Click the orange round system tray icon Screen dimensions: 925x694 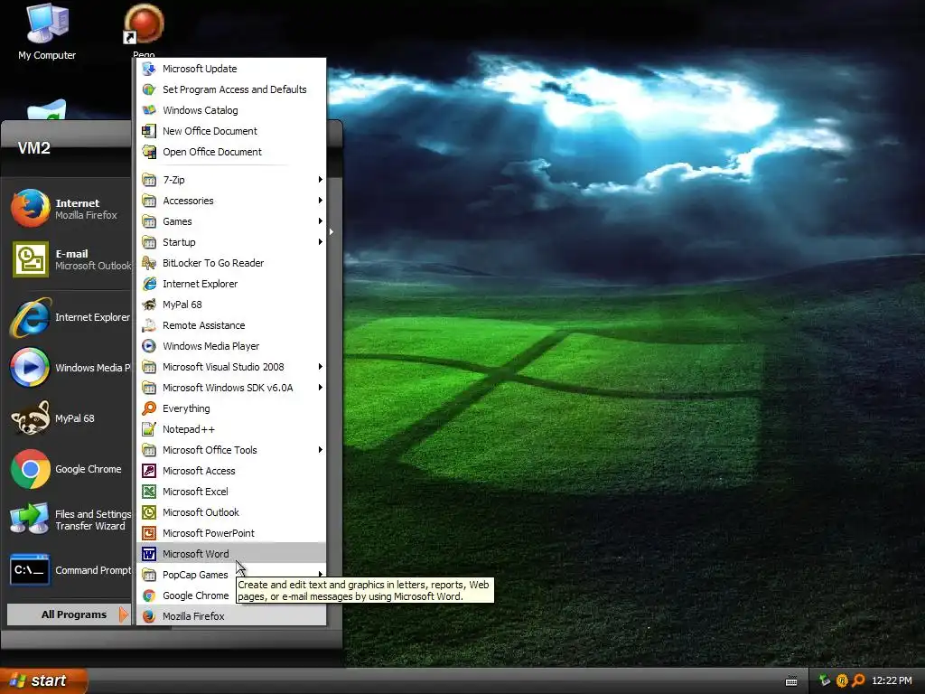[842, 680]
